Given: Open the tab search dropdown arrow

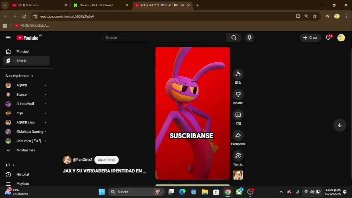Looking at the screenshot, I should tap(5, 5).
